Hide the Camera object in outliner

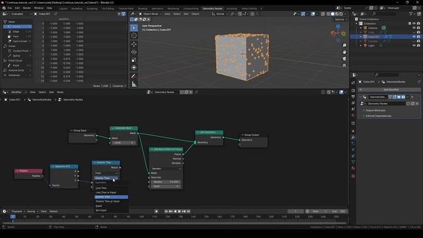tap(414, 28)
